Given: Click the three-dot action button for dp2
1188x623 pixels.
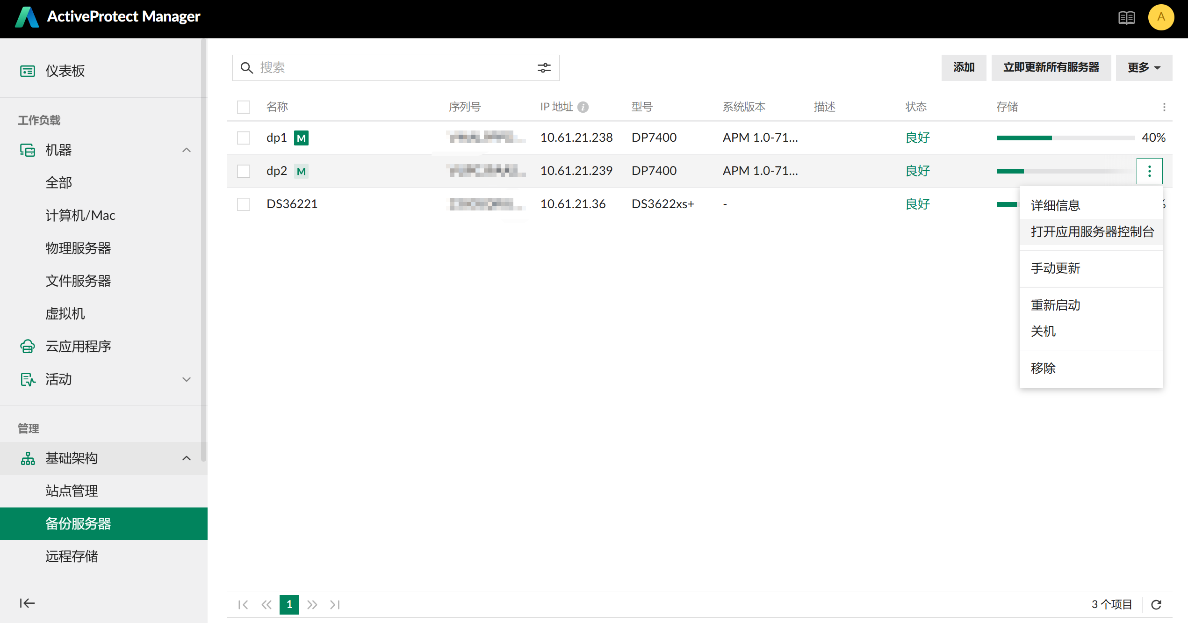Looking at the screenshot, I should click(1149, 171).
